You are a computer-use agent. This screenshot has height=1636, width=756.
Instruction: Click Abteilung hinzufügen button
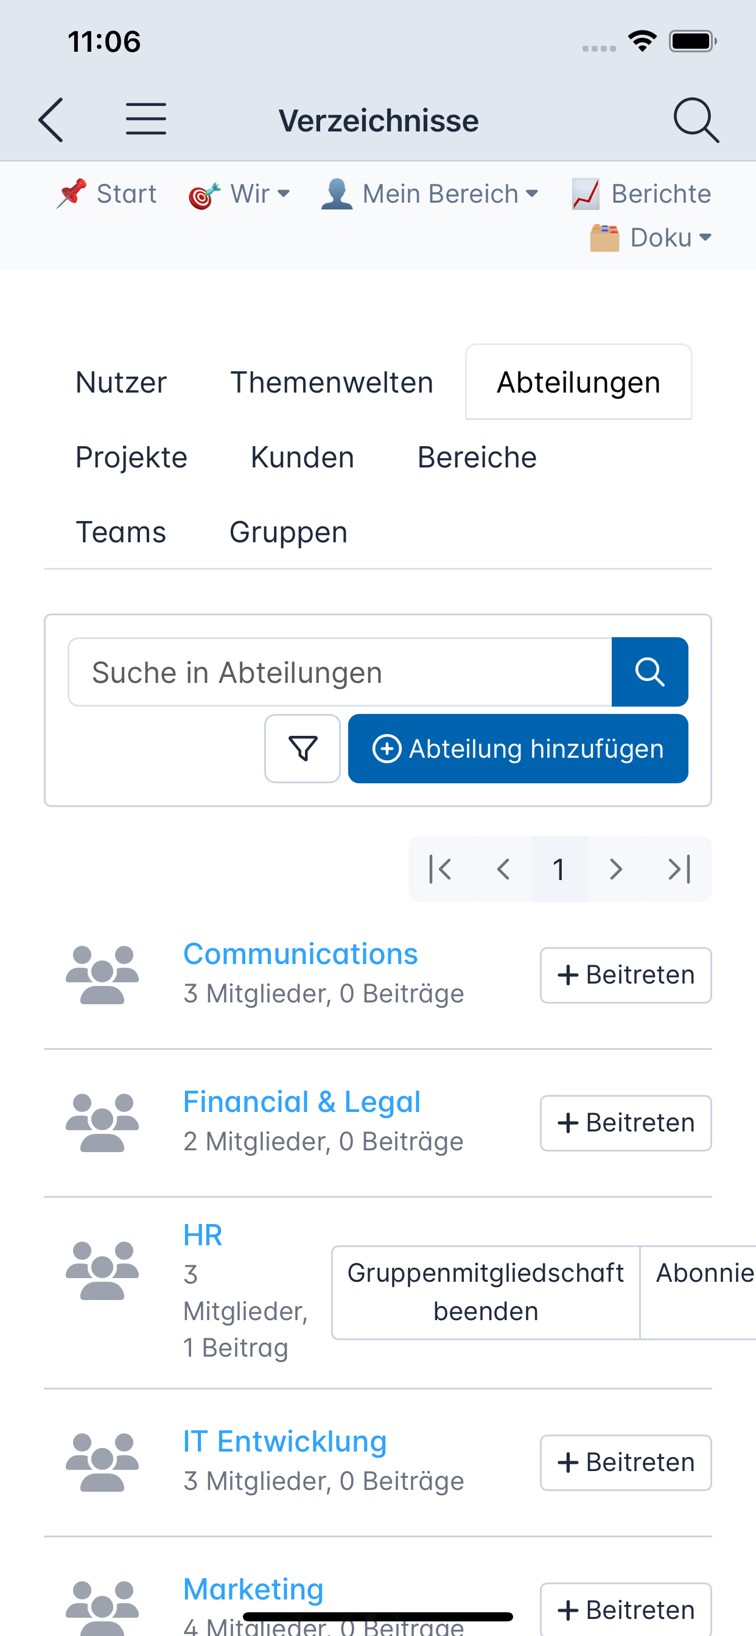(x=518, y=748)
